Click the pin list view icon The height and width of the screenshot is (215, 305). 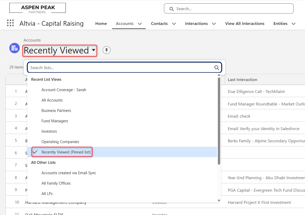(107, 50)
